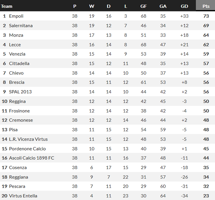Sort table by Pts column header

tap(206, 6)
